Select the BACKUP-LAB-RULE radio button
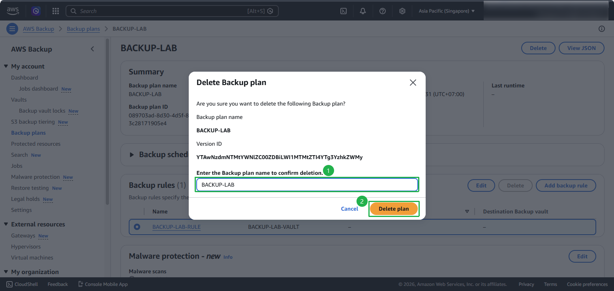Screen dimensions: 614x291 [x=137, y=227]
